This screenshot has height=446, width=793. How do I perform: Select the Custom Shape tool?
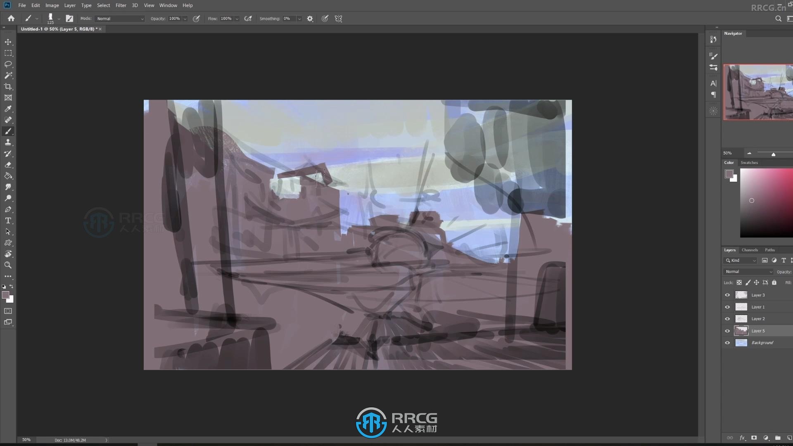click(x=8, y=243)
